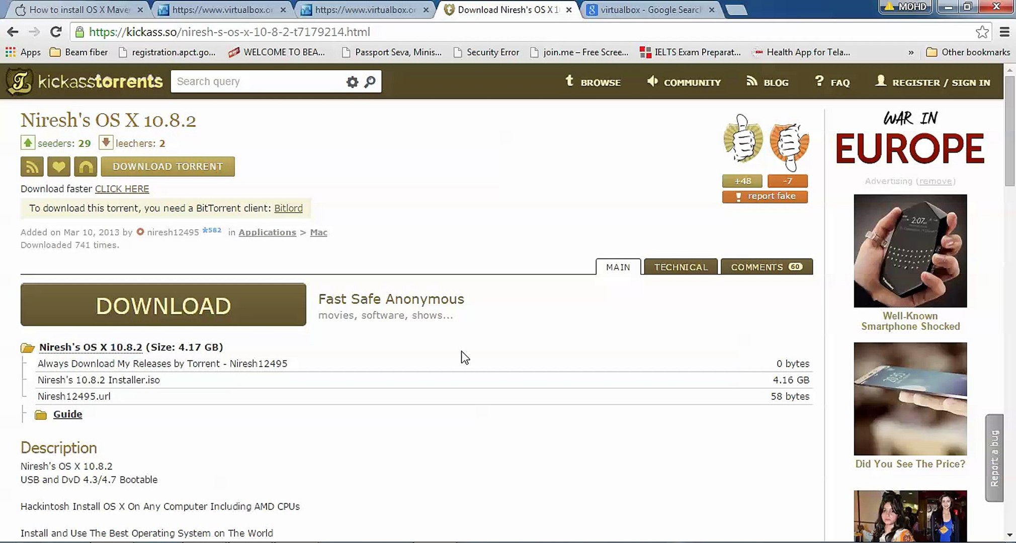Click the magnifier search icon
This screenshot has height=543, width=1016.
[x=370, y=81]
